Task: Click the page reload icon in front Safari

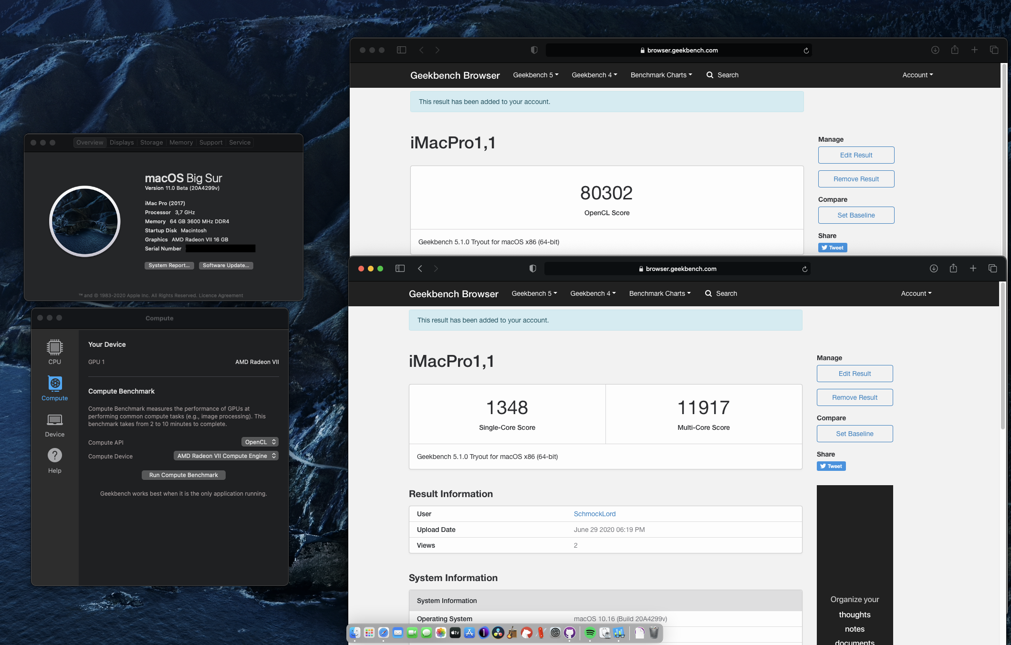Action: pos(804,269)
